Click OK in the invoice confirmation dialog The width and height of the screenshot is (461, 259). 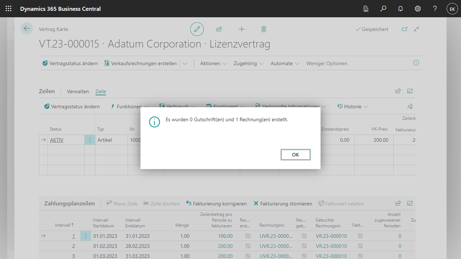[x=295, y=155]
